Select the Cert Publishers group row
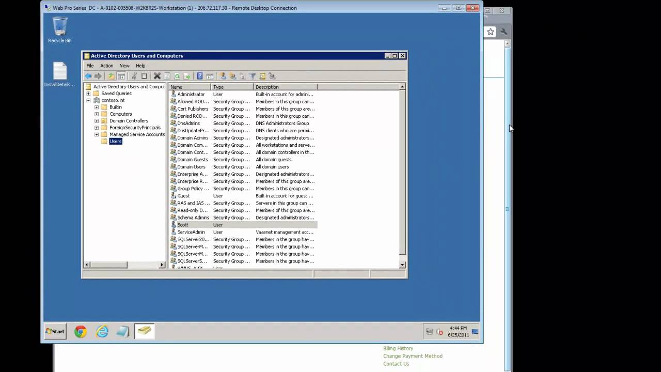 click(x=243, y=109)
